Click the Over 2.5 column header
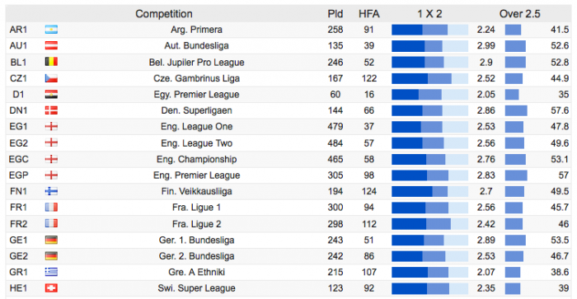 click(519, 14)
